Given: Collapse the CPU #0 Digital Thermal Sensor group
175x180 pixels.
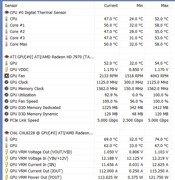Looking at the screenshot, I should tap(87, 12).
